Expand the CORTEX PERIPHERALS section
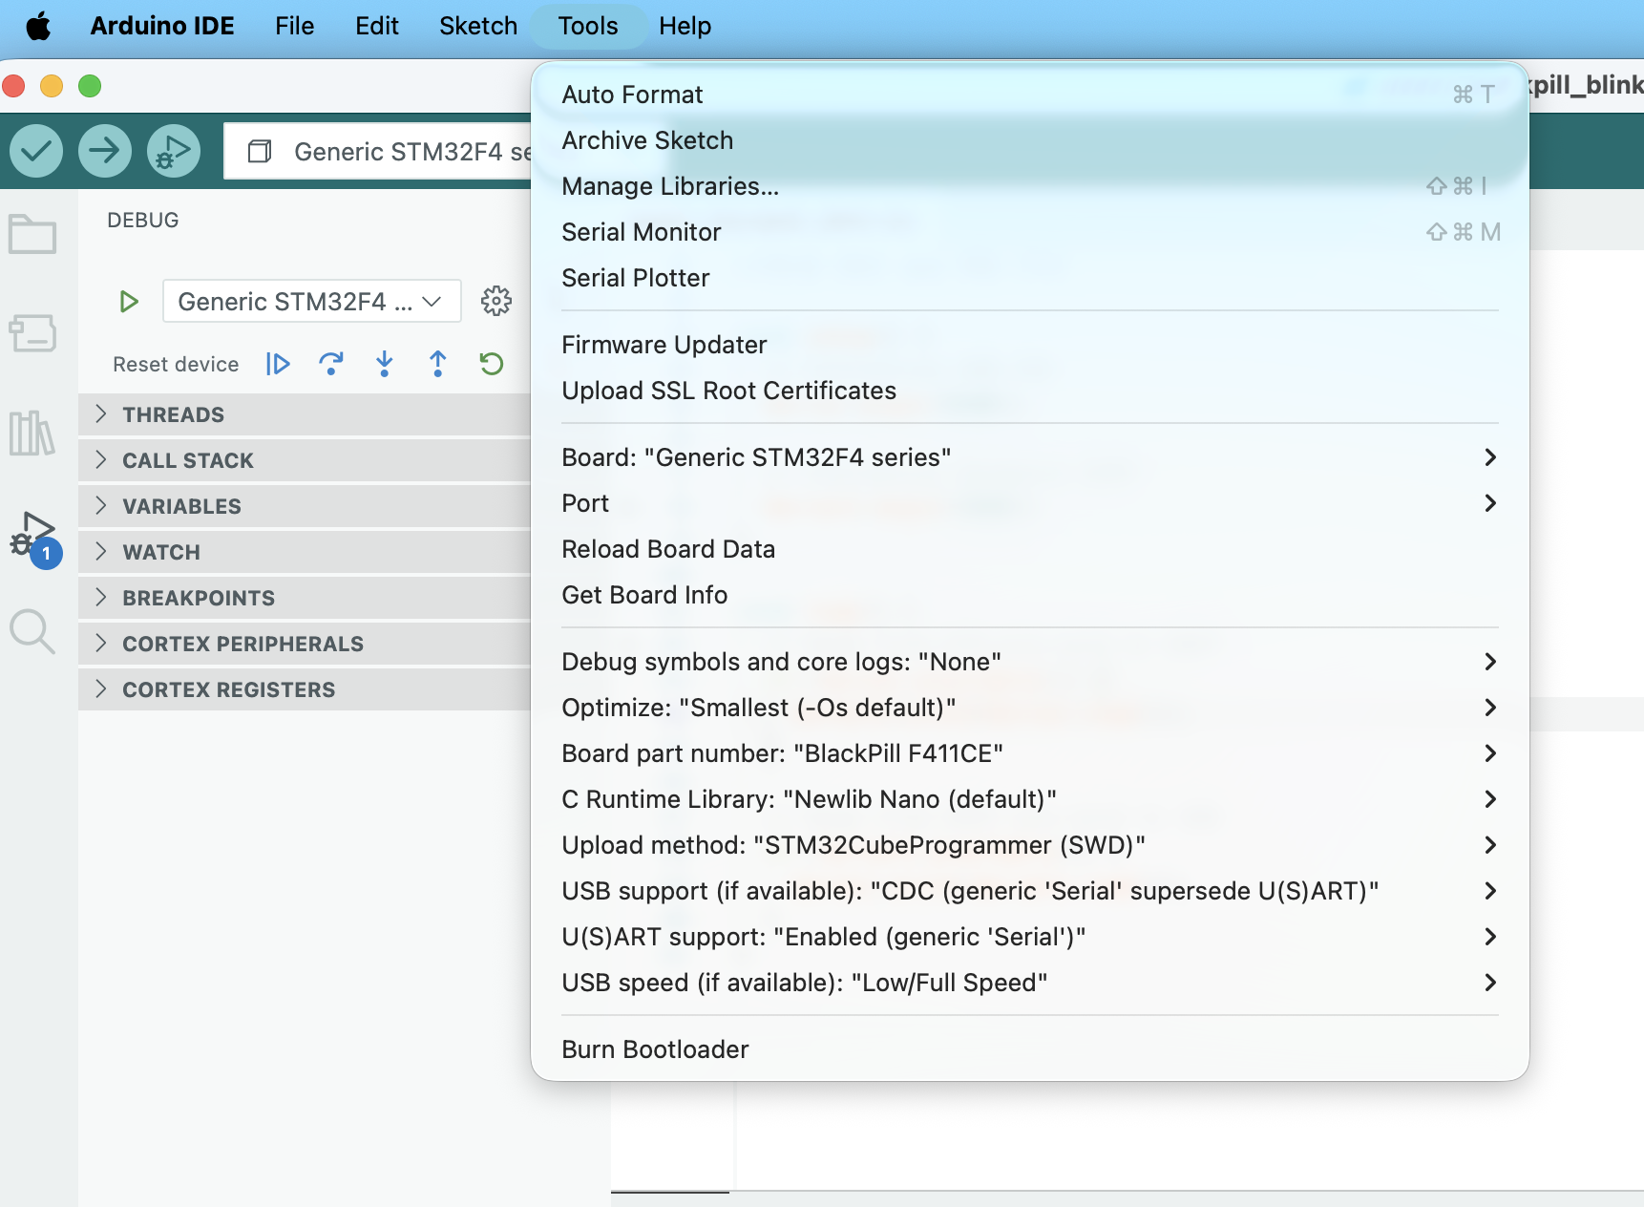The height and width of the screenshot is (1207, 1644). (305, 644)
